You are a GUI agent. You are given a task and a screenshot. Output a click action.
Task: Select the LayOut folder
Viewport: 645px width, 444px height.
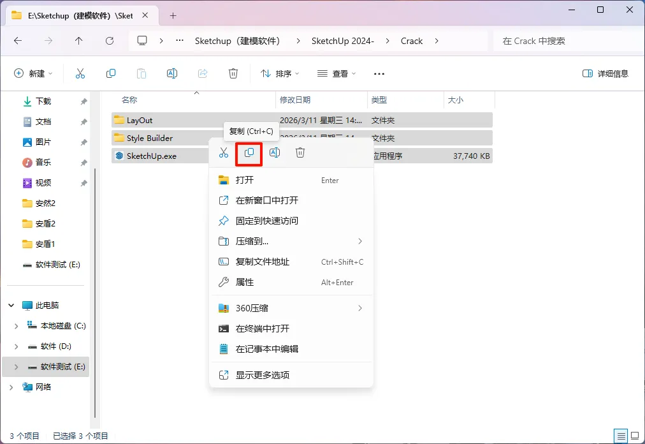pos(302,121)
